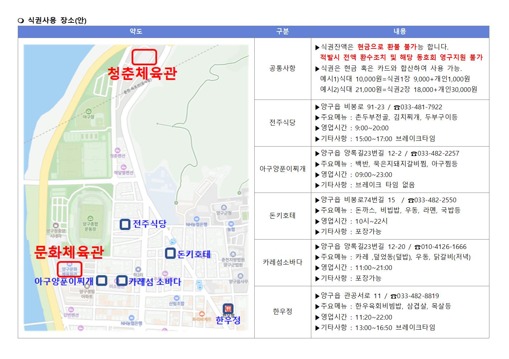
Task: Select the 해달별펜션 map pin
Action: (x=123, y=167)
